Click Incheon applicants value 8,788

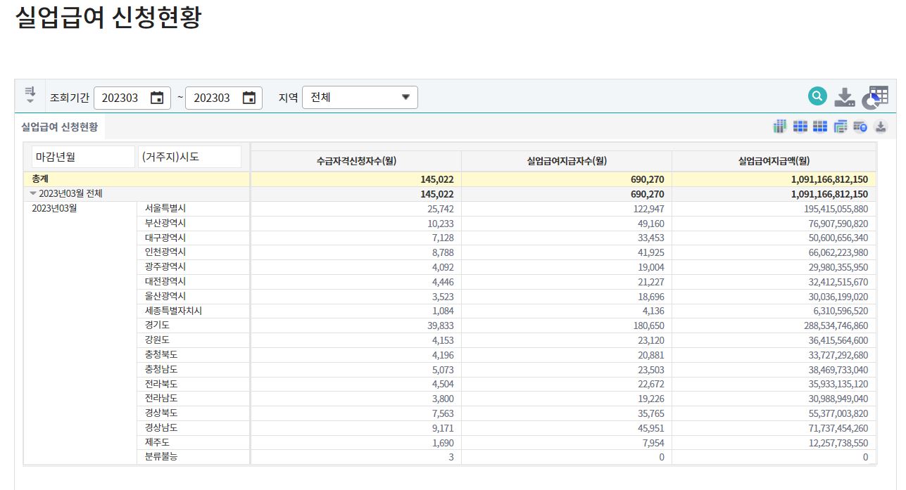[x=443, y=252]
